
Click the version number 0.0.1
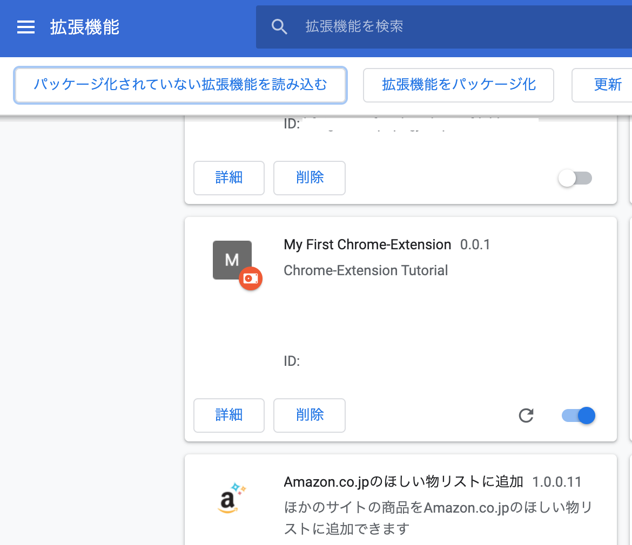point(475,244)
